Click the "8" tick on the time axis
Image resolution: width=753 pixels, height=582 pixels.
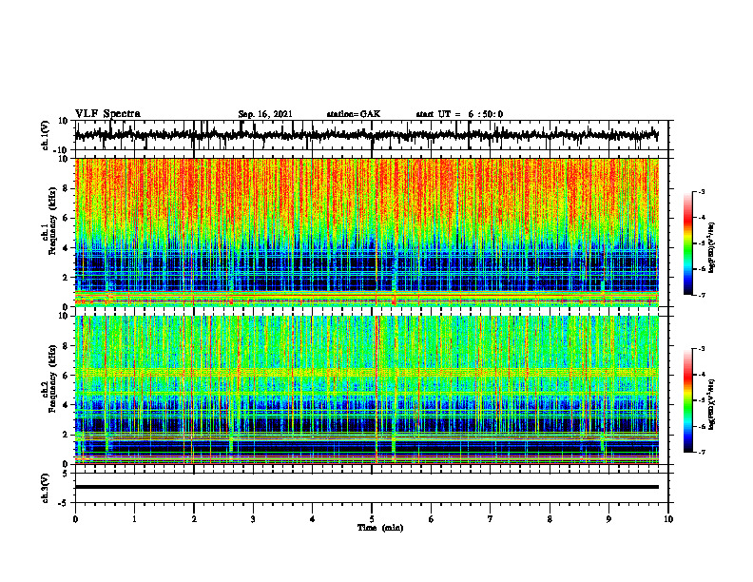click(550, 519)
